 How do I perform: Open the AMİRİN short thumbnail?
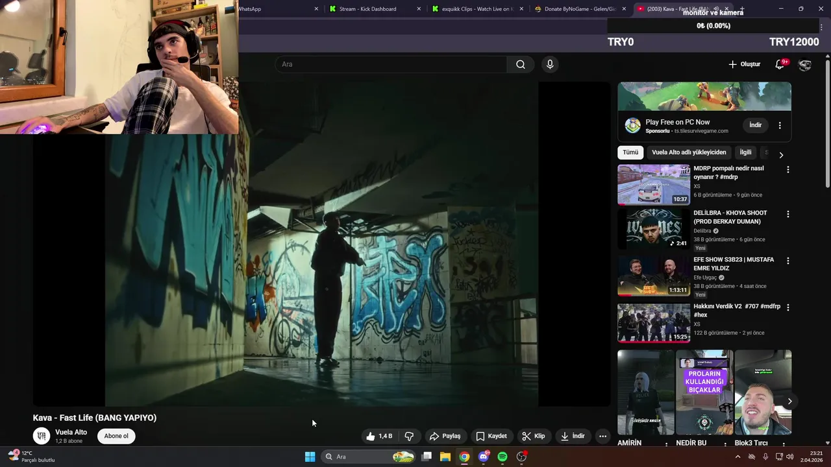tap(646, 392)
